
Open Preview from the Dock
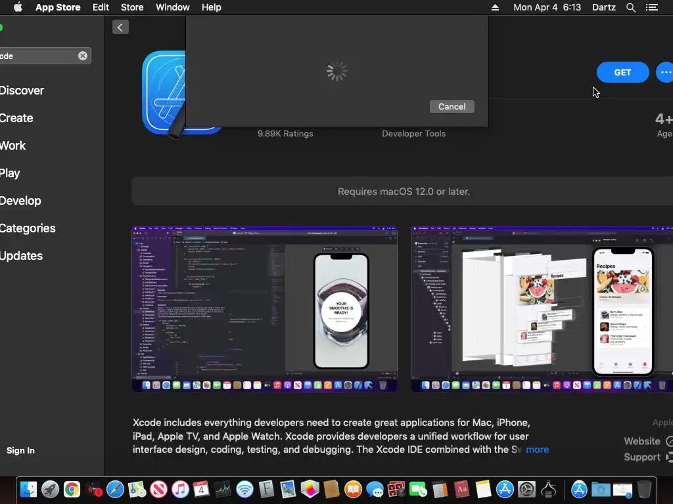[288, 489]
